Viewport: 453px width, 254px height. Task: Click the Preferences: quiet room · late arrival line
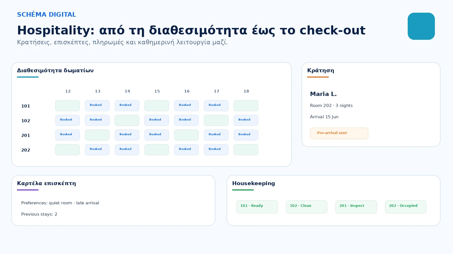coord(60,203)
